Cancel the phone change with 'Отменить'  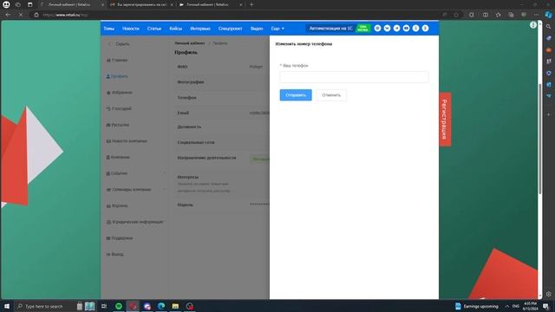pos(331,95)
